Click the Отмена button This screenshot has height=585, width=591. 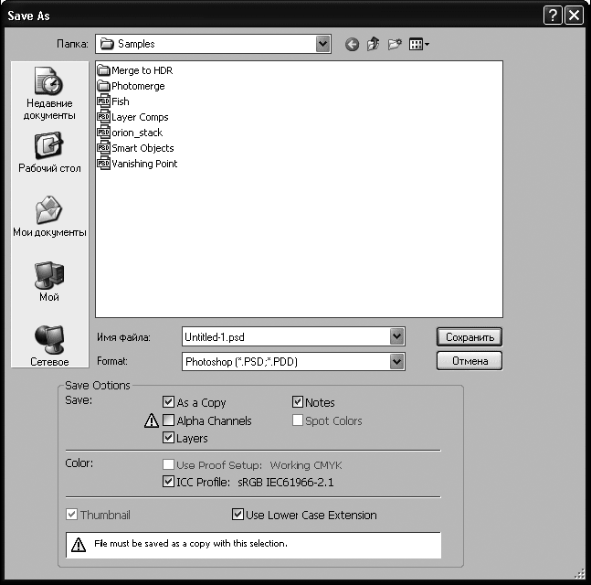coord(470,361)
